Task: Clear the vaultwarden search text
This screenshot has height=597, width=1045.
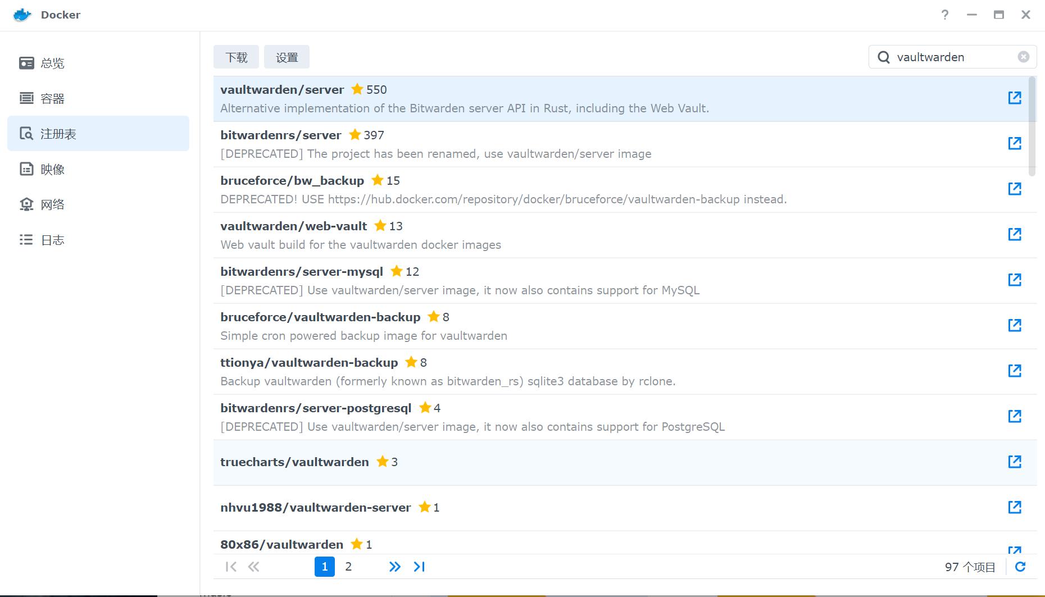Action: [1024, 57]
